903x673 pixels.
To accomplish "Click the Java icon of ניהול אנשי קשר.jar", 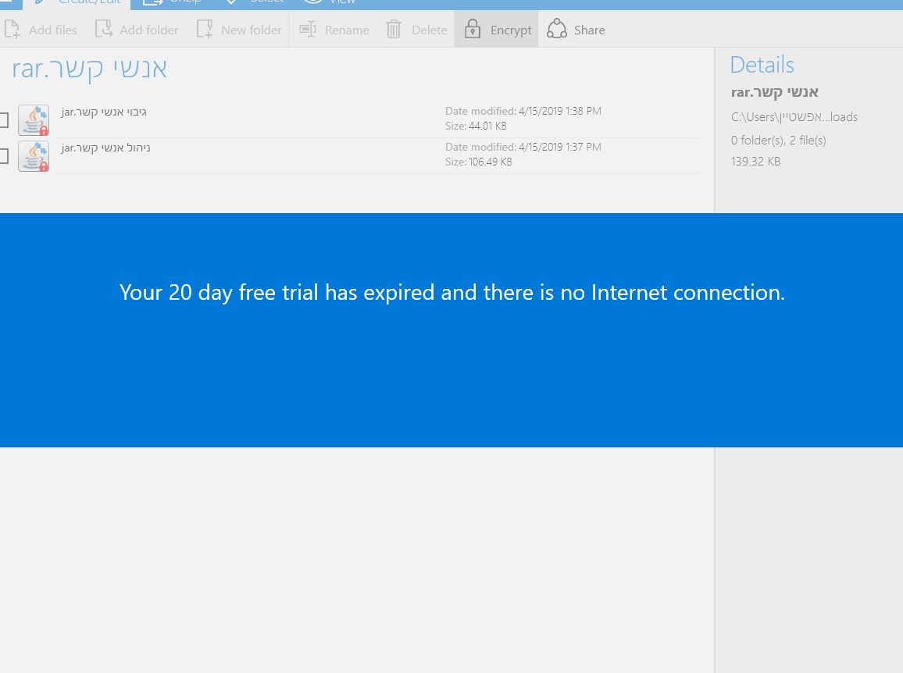I will coord(34,156).
